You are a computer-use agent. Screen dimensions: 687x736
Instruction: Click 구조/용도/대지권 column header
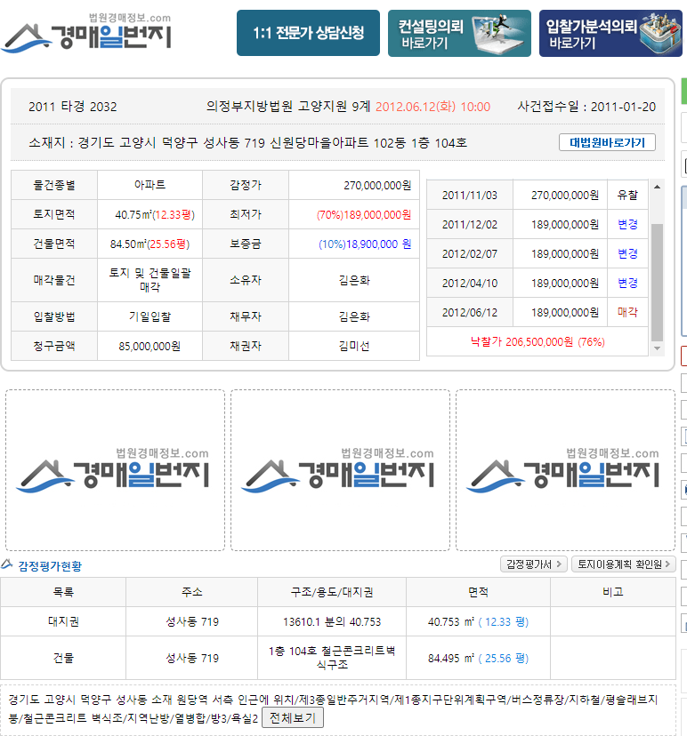point(332,592)
